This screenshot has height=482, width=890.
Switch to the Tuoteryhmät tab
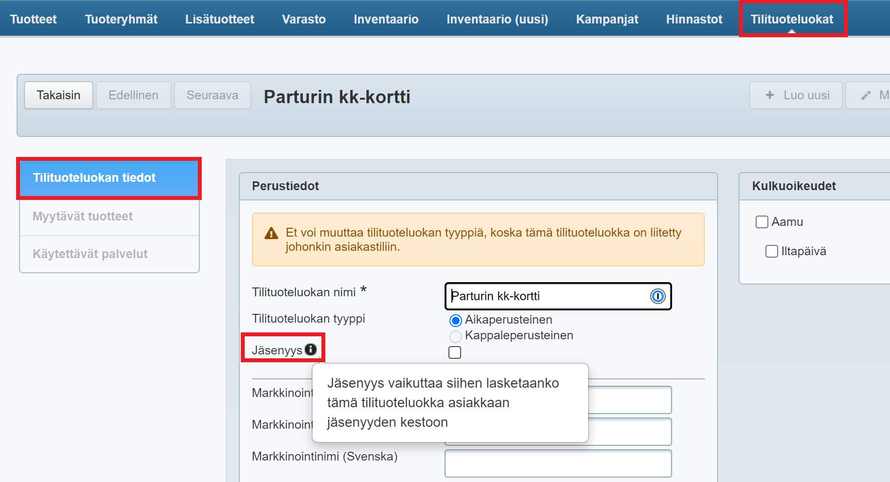pos(121,19)
